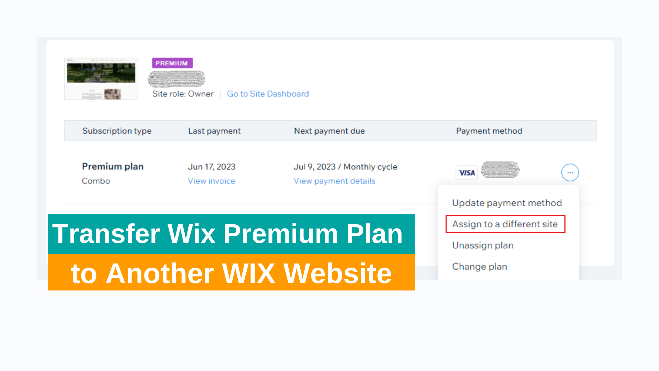Click the VISA card logo

tap(467, 173)
